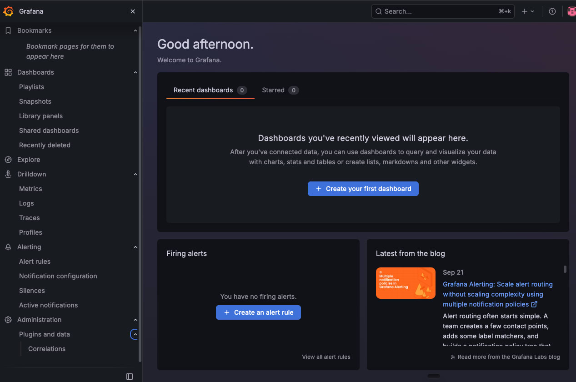Click the Dashboards label in the sidebar
Viewport: 576px width, 382px height.
(35, 72)
